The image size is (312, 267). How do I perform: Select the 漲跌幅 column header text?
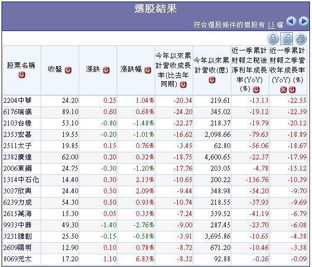tap(131, 69)
